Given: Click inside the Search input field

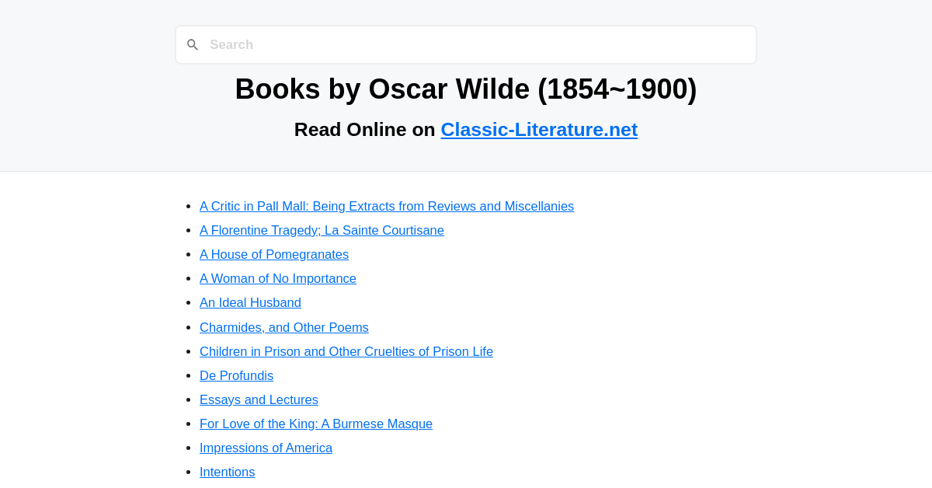Looking at the screenshot, I should 466,44.
